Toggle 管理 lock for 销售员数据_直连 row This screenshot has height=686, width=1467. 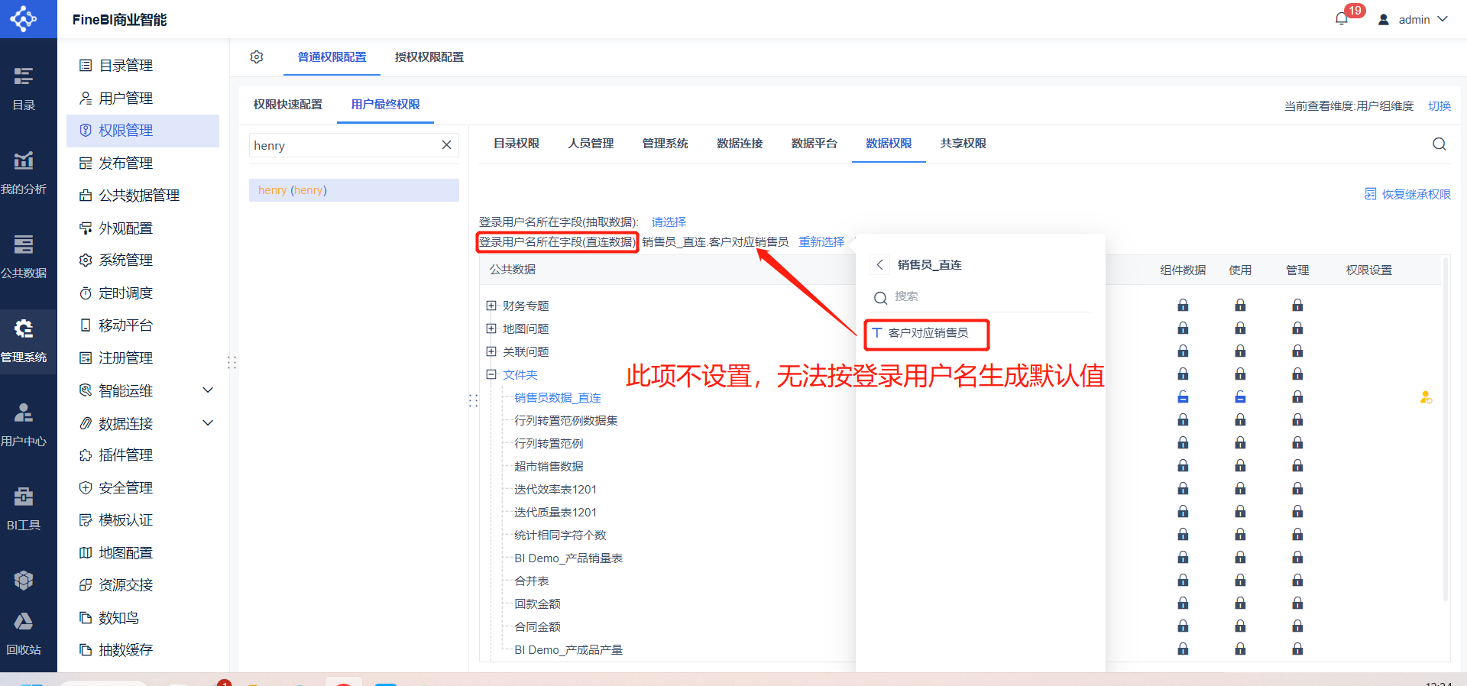1297,397
